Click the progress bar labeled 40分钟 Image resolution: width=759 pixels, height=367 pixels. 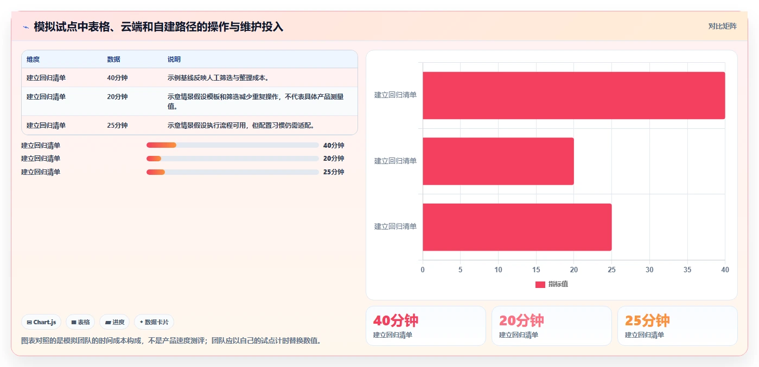point(233,145)
